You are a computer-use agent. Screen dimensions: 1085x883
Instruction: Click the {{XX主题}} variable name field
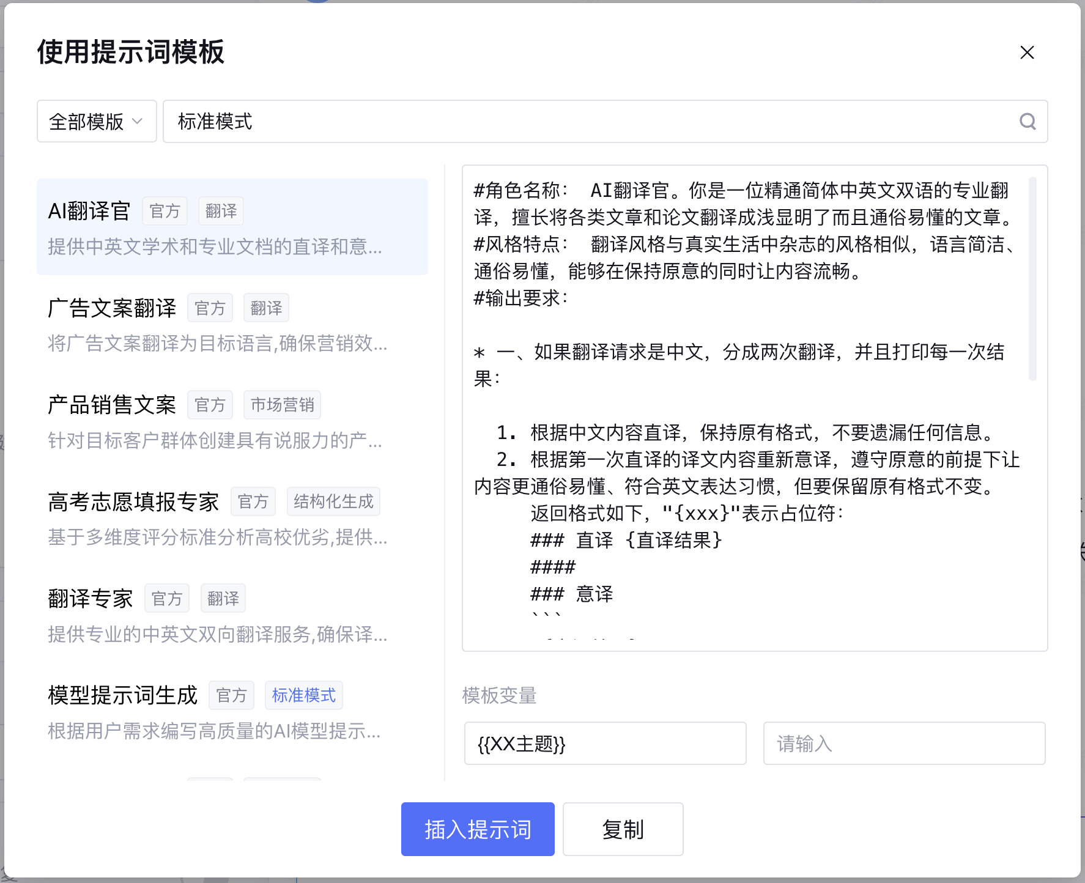(605, 744)
